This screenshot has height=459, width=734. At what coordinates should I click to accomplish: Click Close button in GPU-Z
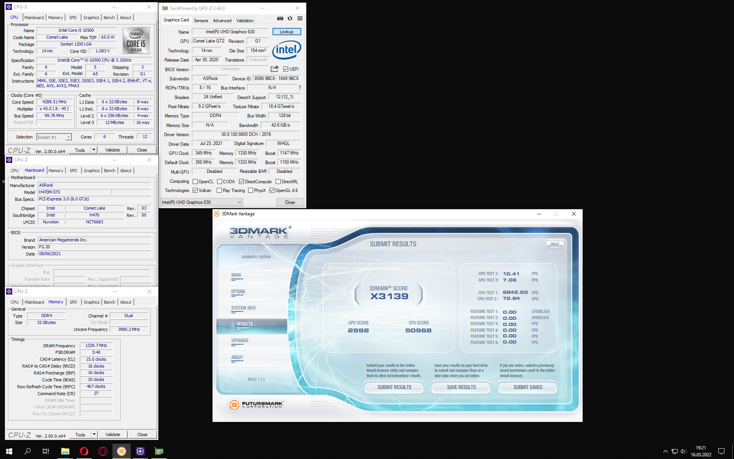(x=290, y=202)
